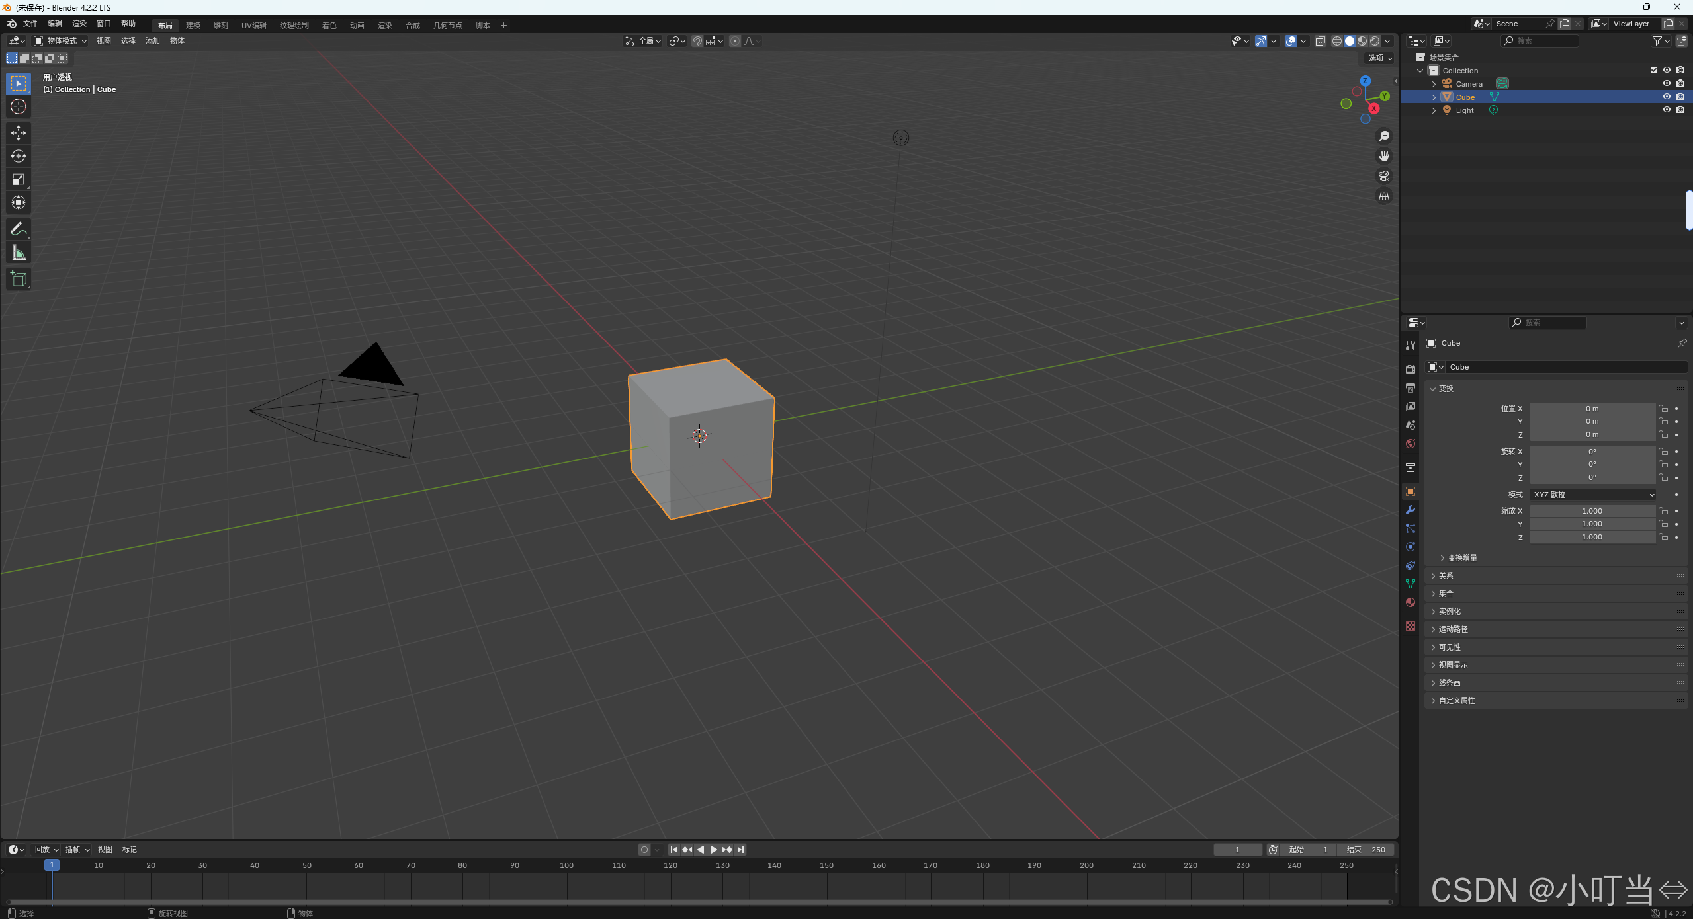Open the Modifiers wrench tab in Properties
The width and height of the screenshot is (1693, 919).
(x=1411, y=510)
